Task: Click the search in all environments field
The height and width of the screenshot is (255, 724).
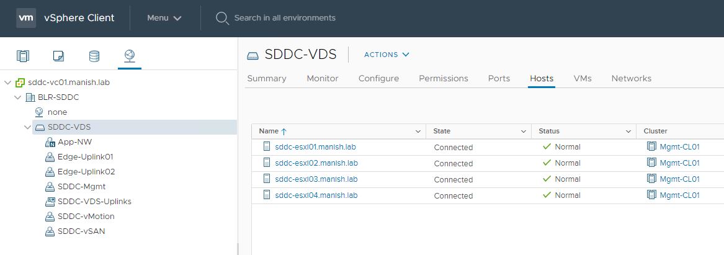Action: point(285,18)
